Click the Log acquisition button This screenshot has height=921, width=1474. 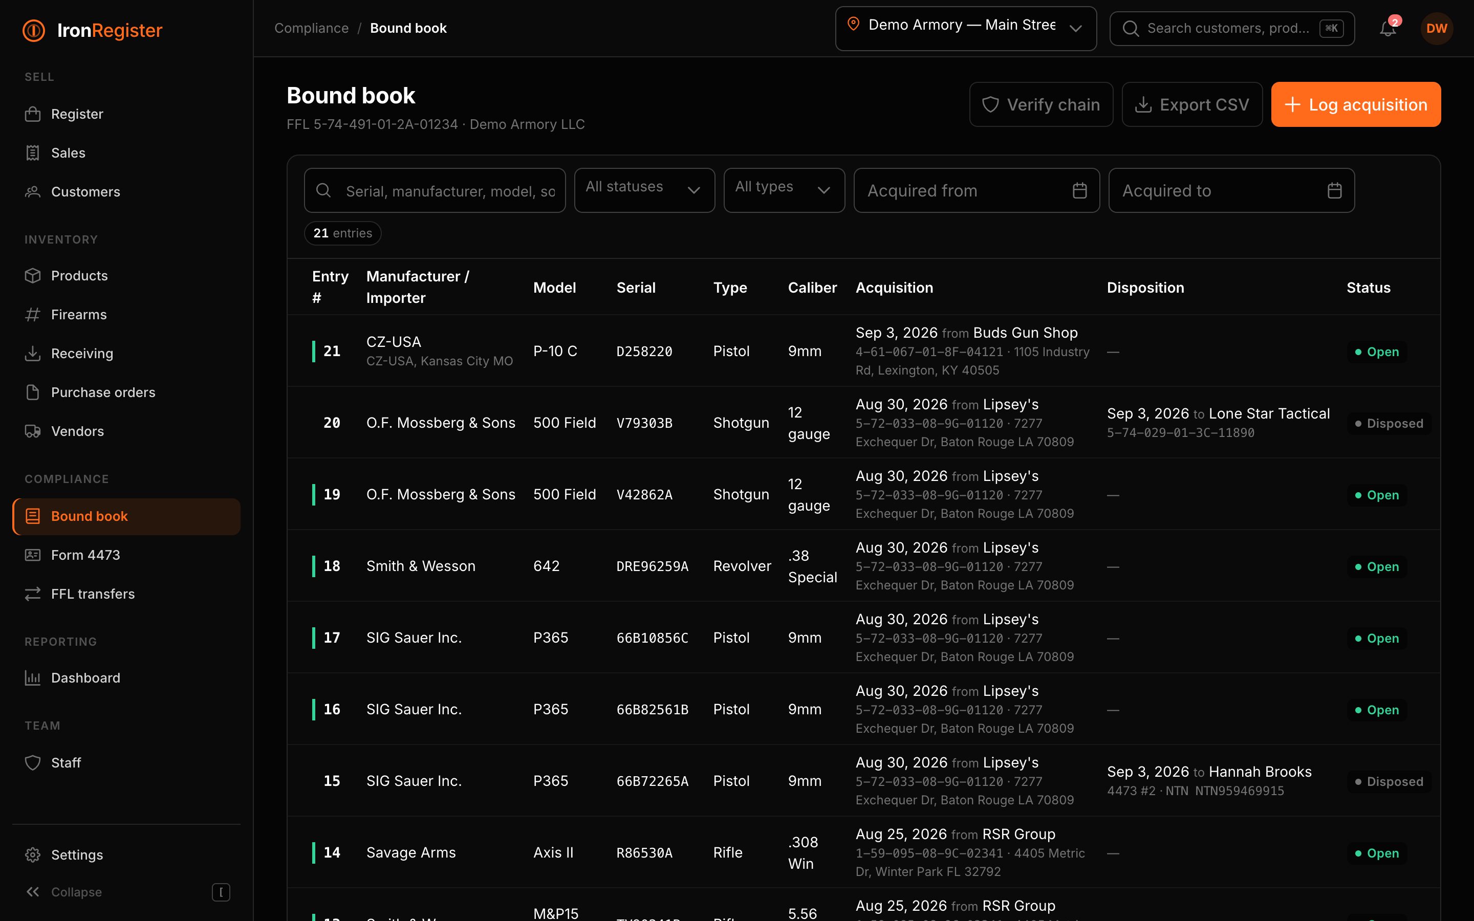(x=1356, y=104)
